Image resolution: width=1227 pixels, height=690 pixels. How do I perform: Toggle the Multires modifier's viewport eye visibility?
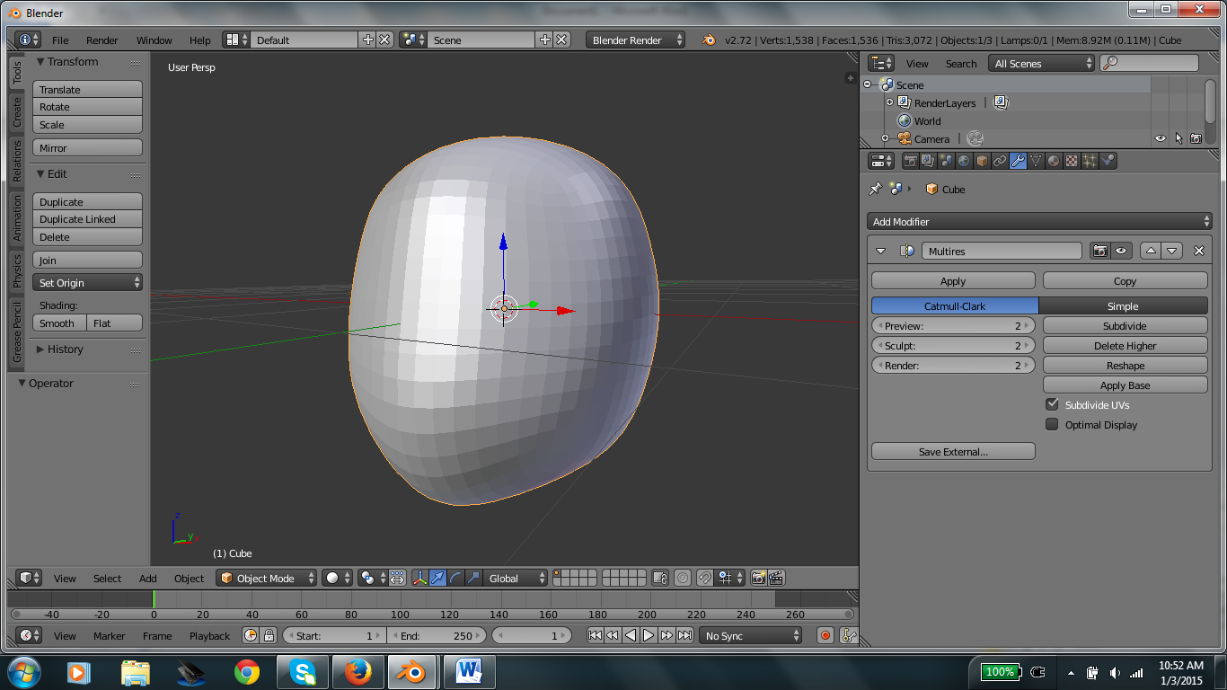tap(1119, 251)
